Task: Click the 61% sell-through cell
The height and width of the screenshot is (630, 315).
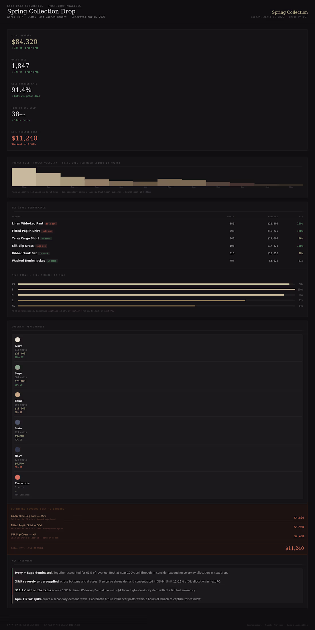Action: pyautogui.click(x=301, y=261)
